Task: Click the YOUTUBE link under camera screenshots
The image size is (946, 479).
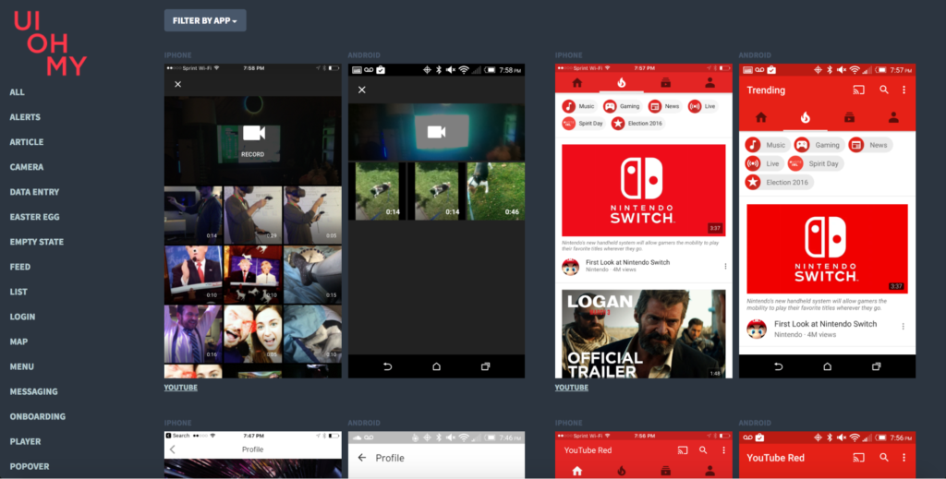Action: click(x=181, y=388)
